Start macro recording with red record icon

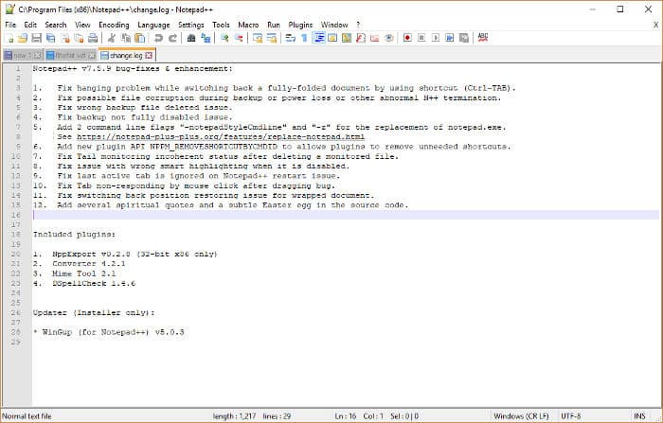pos(407,38)
